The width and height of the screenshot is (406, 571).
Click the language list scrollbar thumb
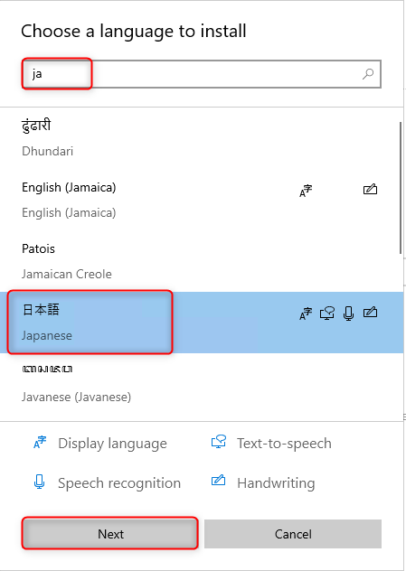401,188
